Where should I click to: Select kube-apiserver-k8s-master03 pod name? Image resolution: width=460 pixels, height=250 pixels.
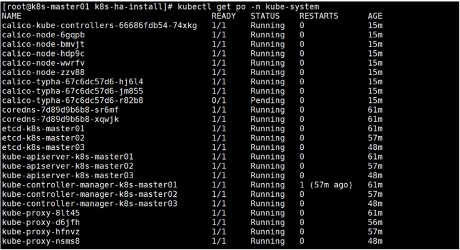pos(68,175)
